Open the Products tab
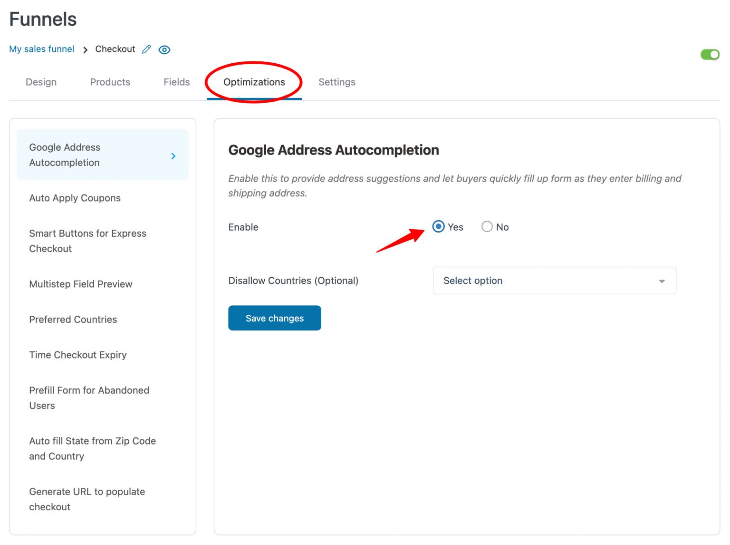Viewport: 730px width, 545px height. click(x=110, y=82)
